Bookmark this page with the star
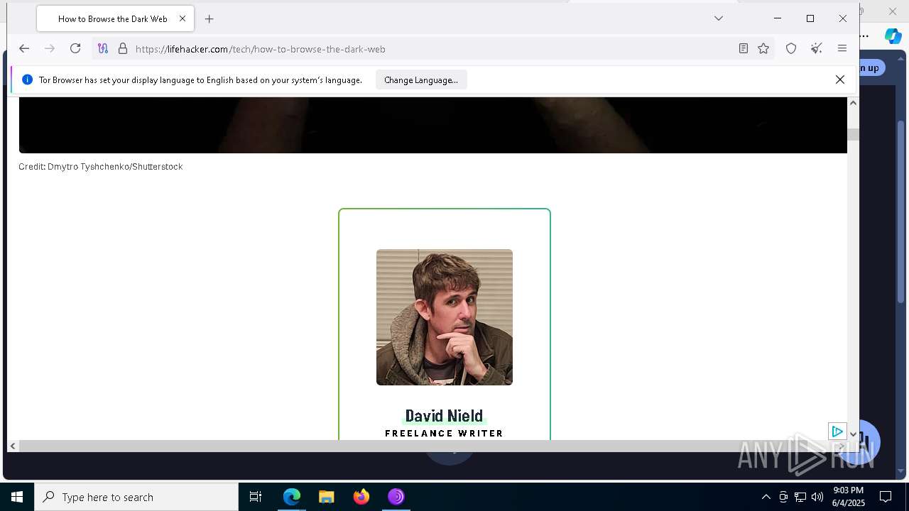Image resolution: width=909 pixels, height=511 pixels. [x=763, y=48]
